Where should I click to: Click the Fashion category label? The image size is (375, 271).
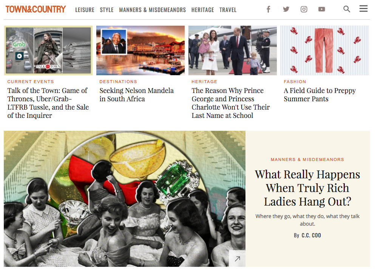coord(295,82)
